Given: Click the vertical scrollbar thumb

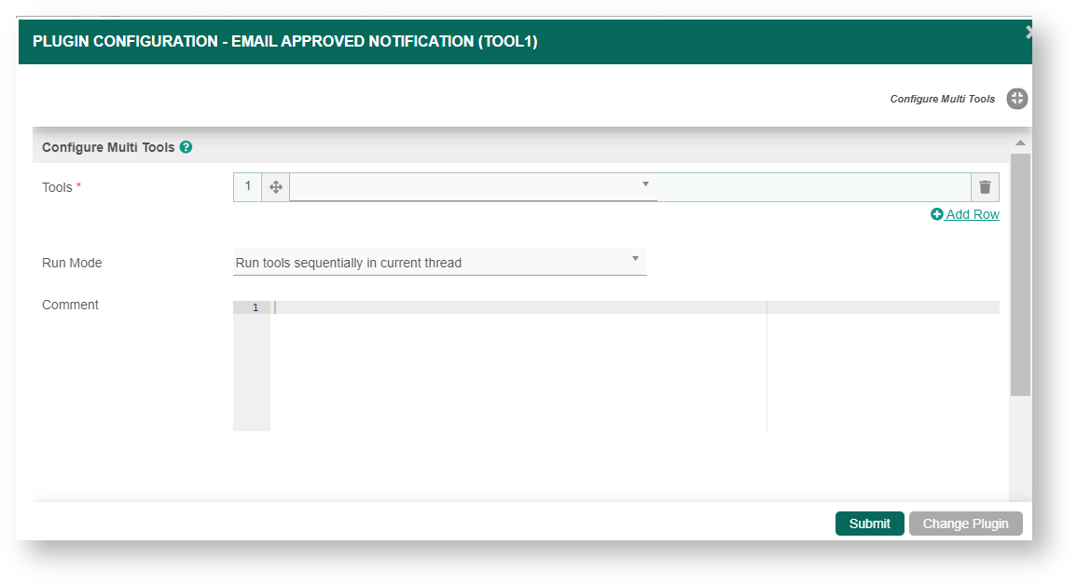Looking at the screenshot, I should [x=1020, y=274].
